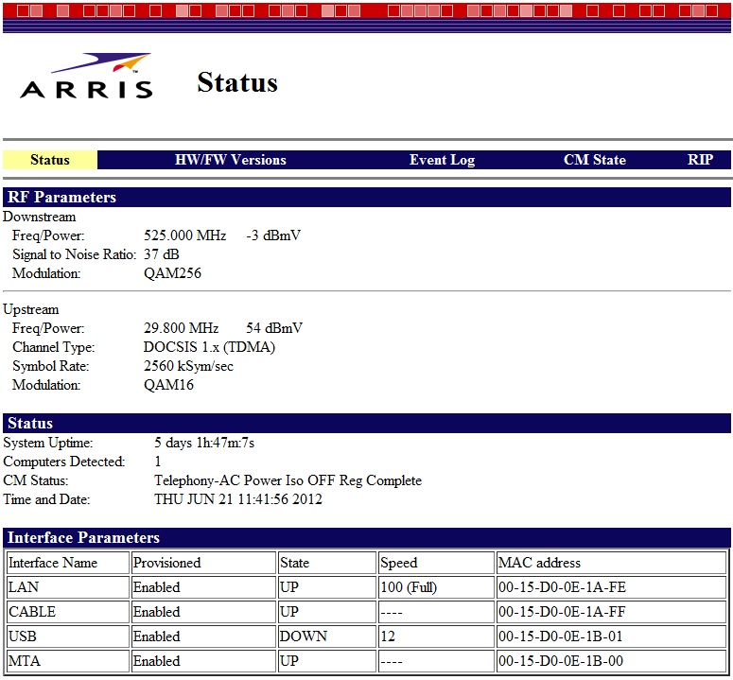Click the LAN speed 100 (Full)

pos(436,587)
